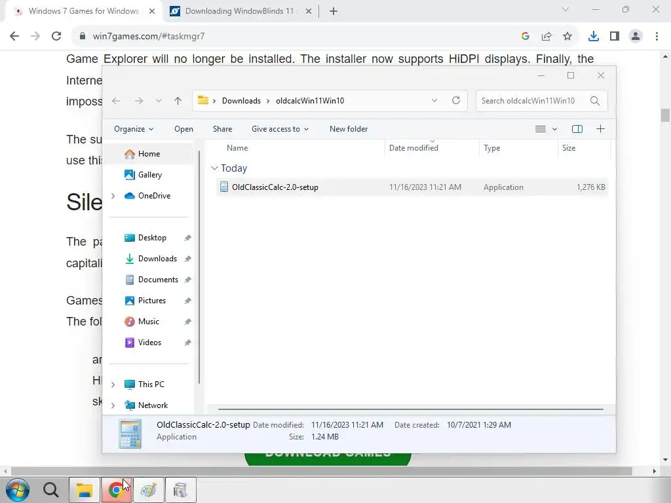Screen dimensions: 671x503
Task: Bookmark this page with the star icon
Action: tap(567, 37)
